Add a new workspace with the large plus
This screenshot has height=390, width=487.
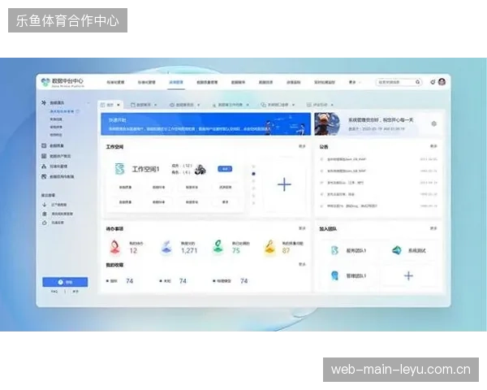pos(284,184)
